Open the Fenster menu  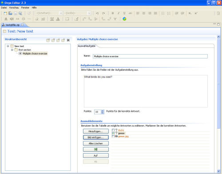point(25,8)
